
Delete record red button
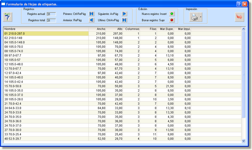pos(172,20)
